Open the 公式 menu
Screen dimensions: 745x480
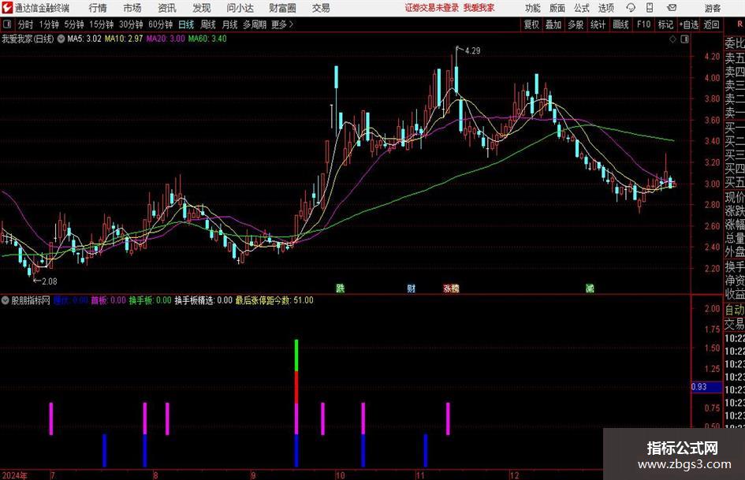pyautogui.click(x=582, y=8)
